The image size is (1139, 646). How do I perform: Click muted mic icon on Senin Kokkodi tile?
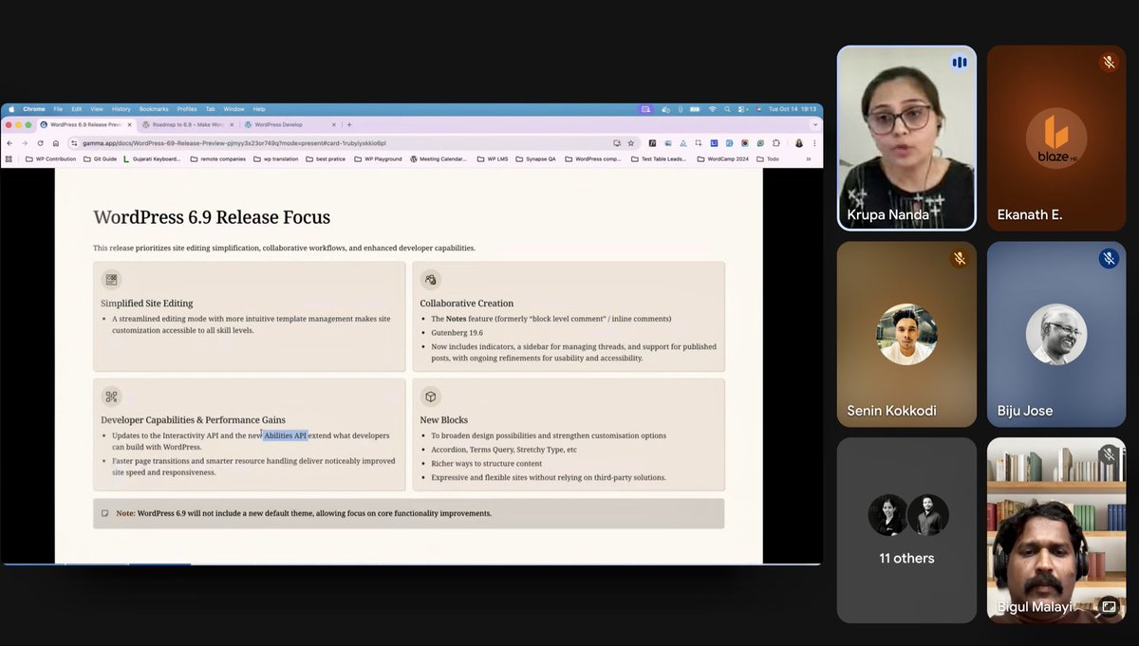tap(959, 258)
